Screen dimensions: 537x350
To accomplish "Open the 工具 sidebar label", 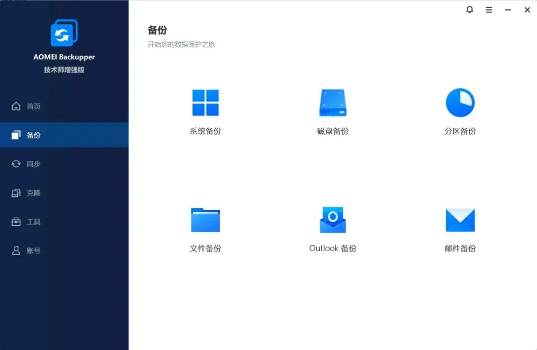I will [34, 222].
